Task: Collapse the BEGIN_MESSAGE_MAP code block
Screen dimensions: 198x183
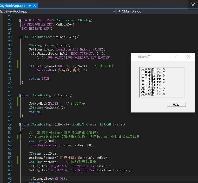Action: (20, 20)
